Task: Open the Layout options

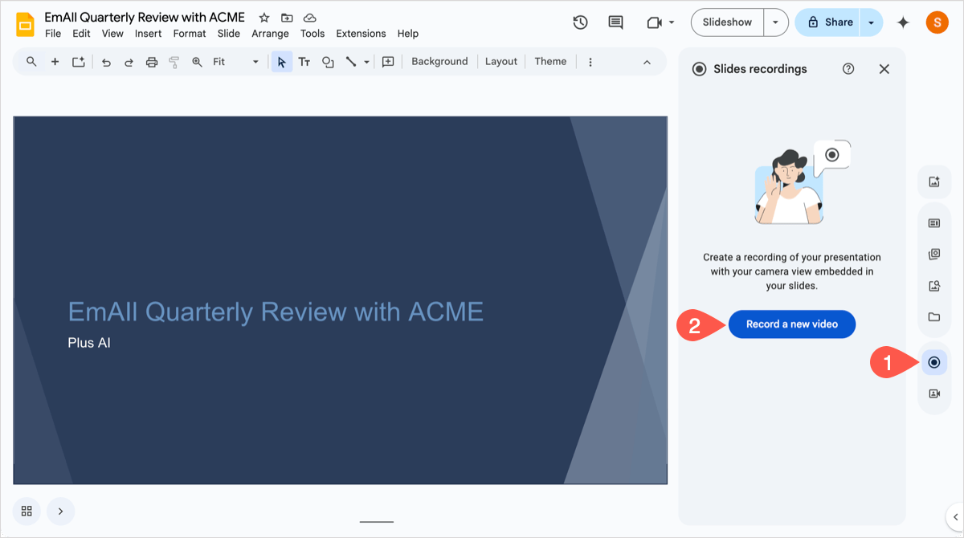Action: pos(501,62)
